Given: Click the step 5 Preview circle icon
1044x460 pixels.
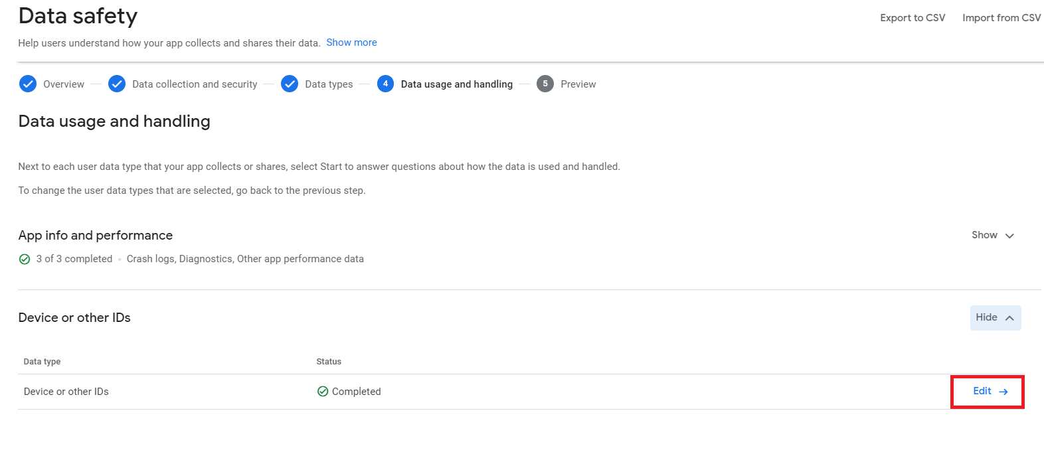Looking at the screenshot, I should 545,84.
